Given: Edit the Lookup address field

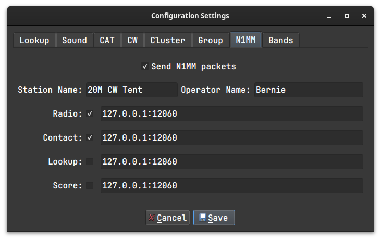Looking at the screenshot, I should coord(232,161).
